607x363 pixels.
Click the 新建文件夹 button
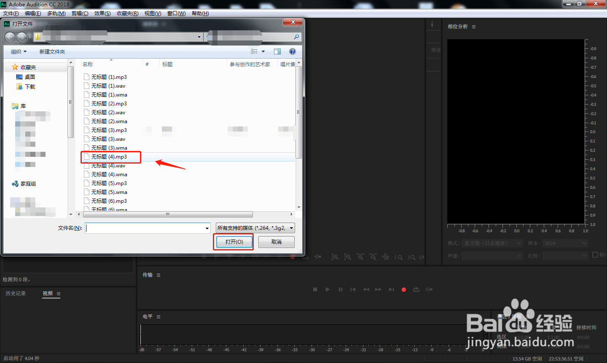(x=52, y=52)
